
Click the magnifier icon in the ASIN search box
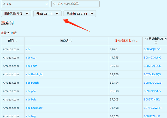[x=54, y=4]
